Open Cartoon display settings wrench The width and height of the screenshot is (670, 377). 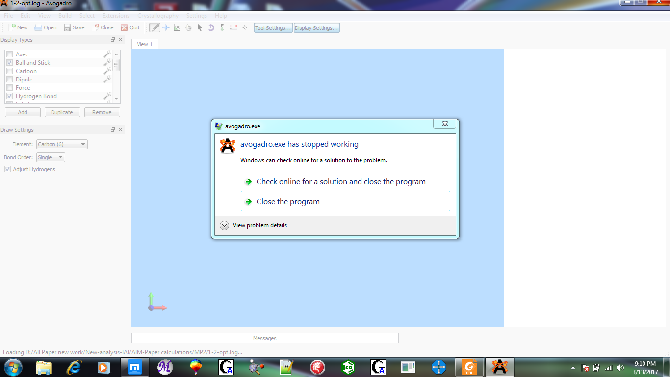point(107,71)
